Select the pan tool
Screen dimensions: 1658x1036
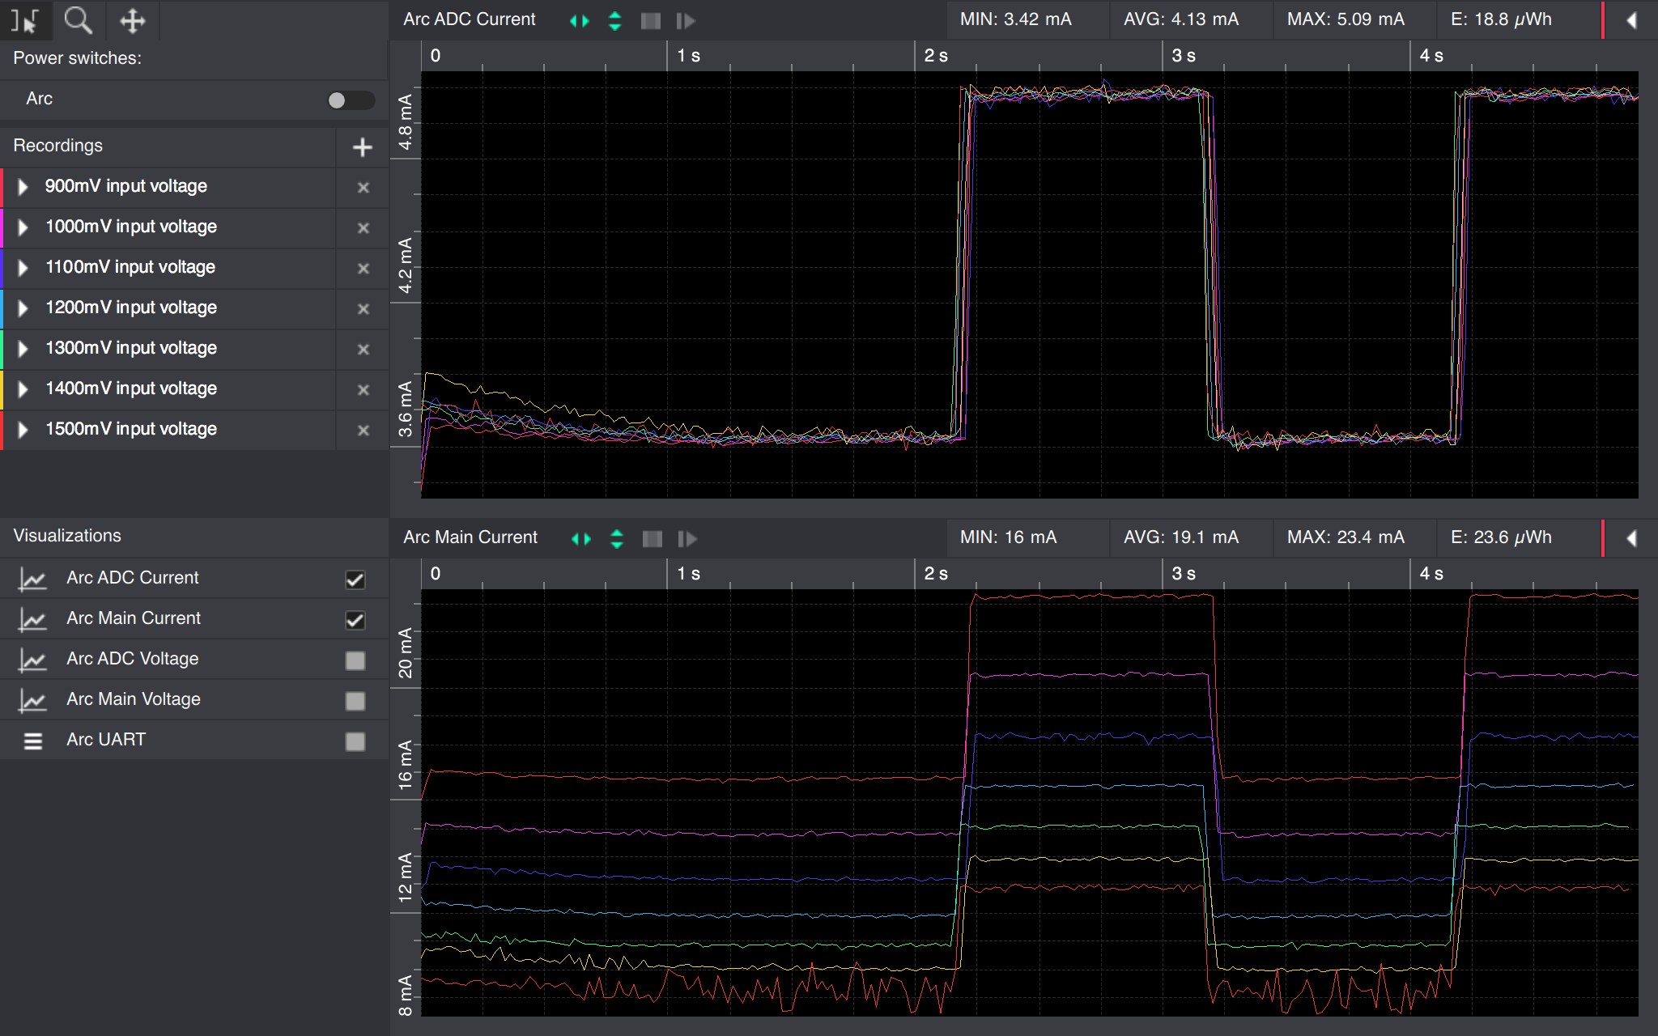click(132, 21)
